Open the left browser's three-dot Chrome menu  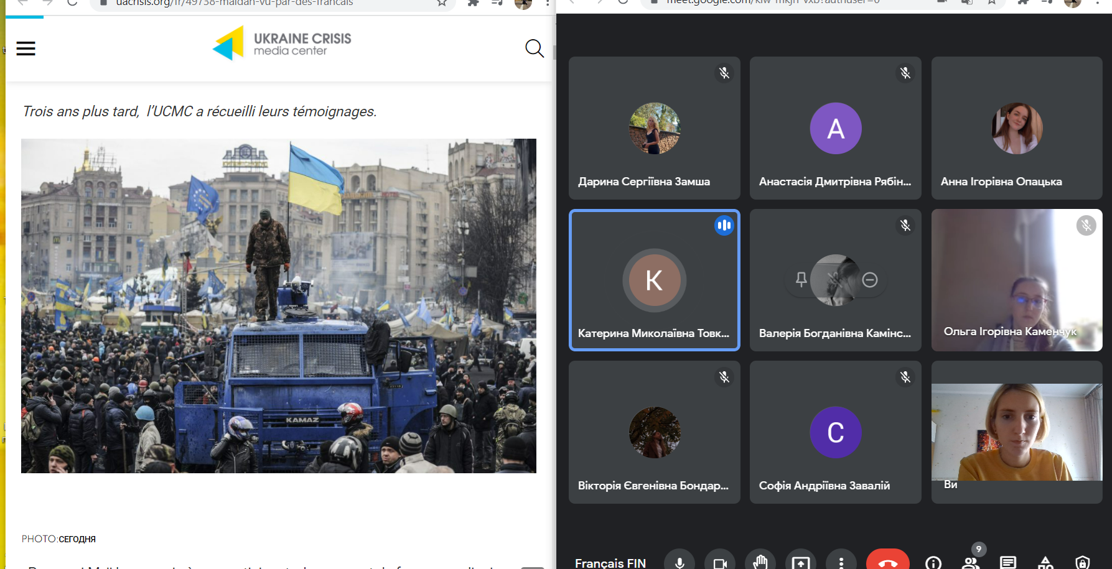547,3
